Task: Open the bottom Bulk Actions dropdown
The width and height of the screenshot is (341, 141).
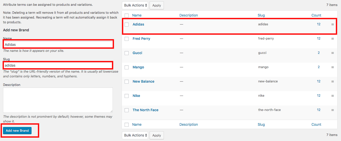Action: pos(135,135)
